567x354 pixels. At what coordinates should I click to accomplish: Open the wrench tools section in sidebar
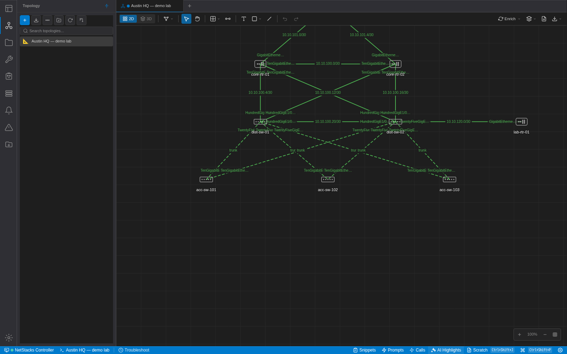click(9, 59)
